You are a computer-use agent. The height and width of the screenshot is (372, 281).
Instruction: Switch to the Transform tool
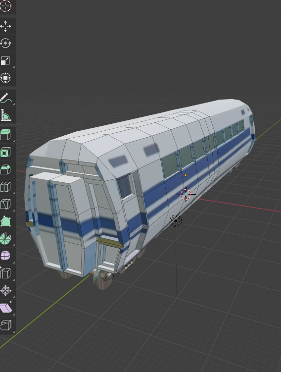[x=5, y=78]
